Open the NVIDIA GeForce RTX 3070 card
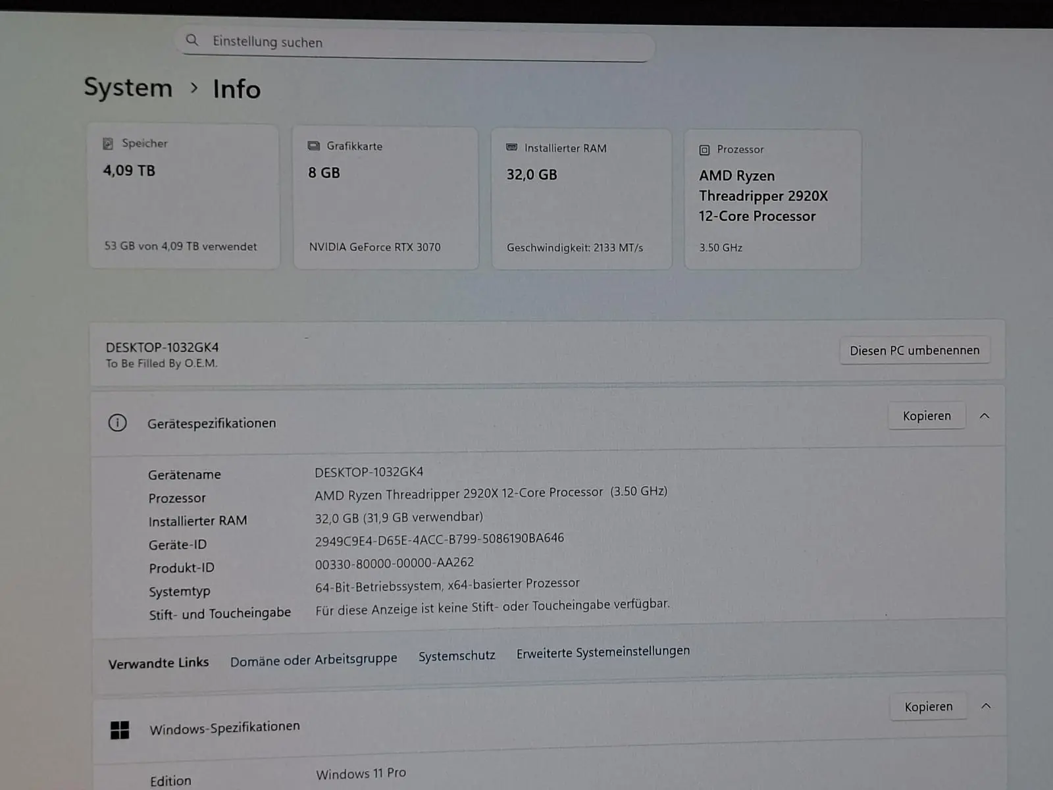The image size is (1053, 790). pos(385,198)
